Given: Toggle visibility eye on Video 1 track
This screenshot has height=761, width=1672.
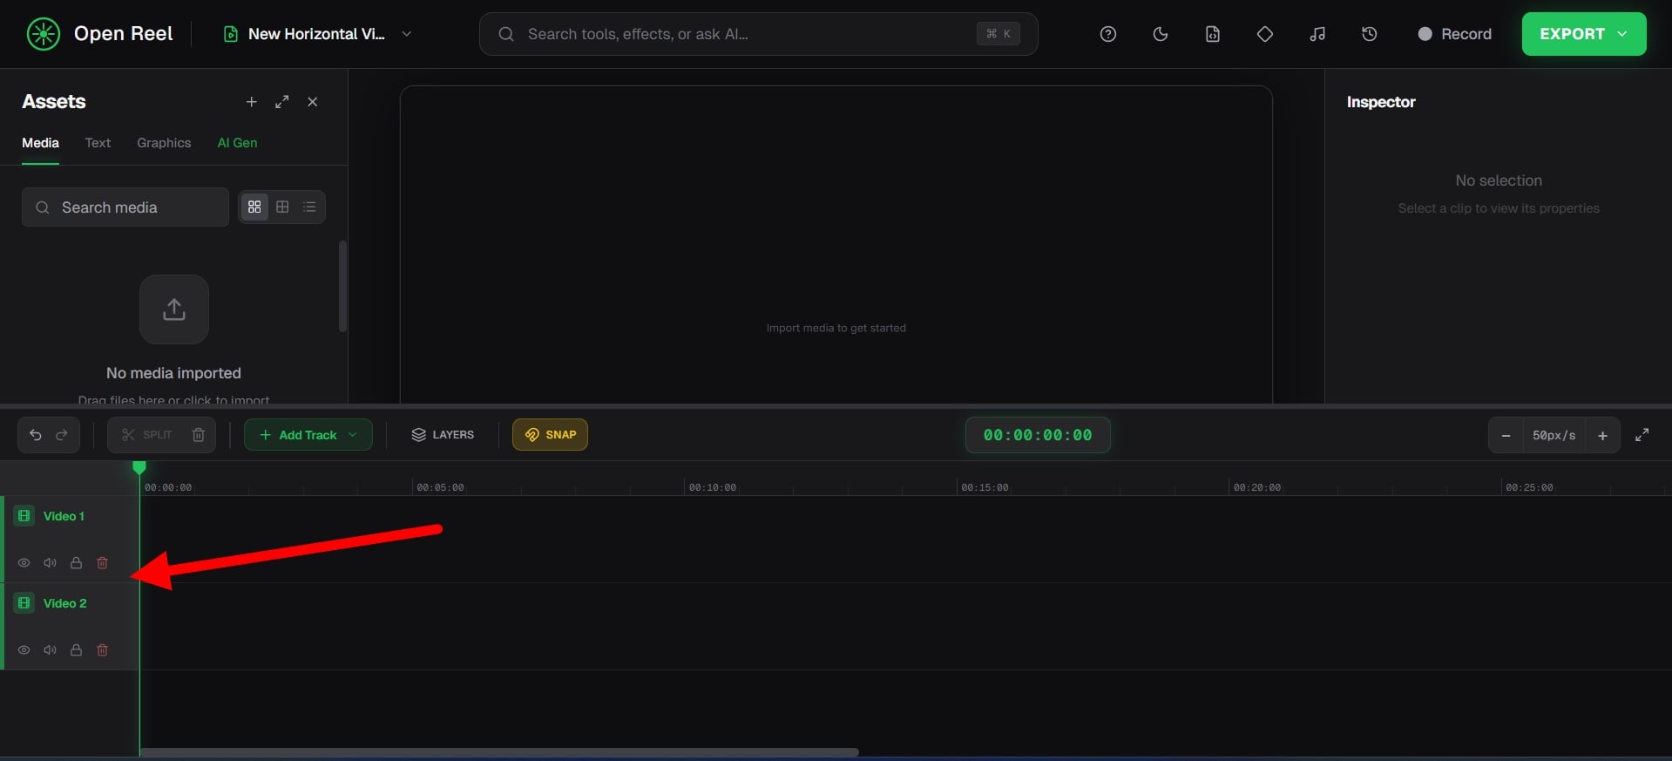Looking at the screenshot, I should (x=24, y=563).
